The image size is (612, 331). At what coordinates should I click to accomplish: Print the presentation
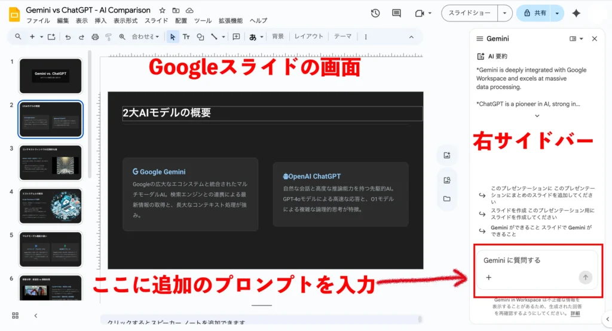click(95, 37)
